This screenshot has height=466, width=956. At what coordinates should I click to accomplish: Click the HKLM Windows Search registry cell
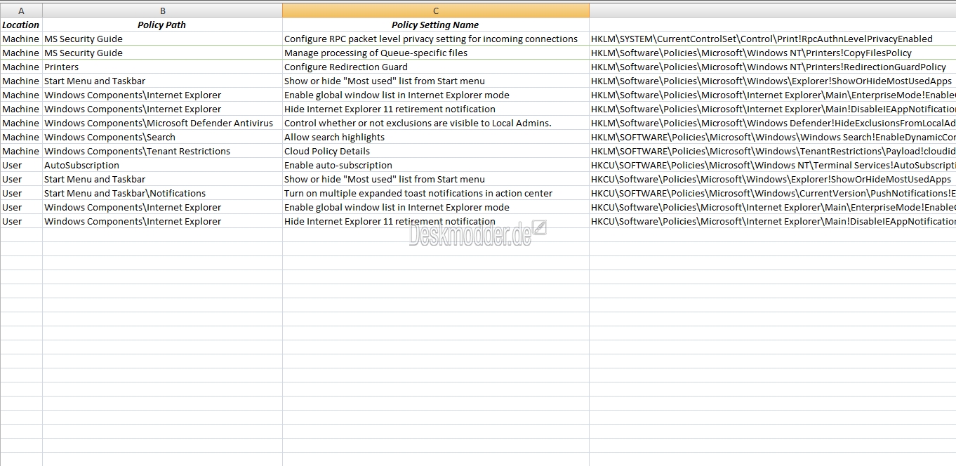pyautogui.click(x=773, y=137)
